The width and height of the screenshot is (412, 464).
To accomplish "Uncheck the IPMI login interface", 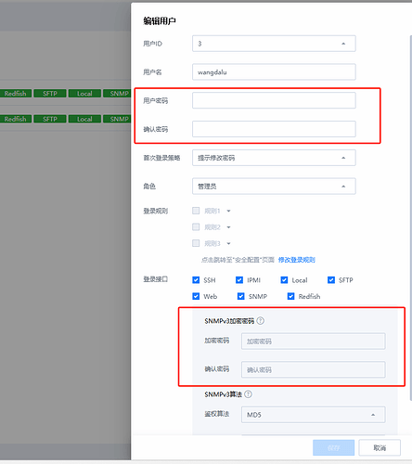I will pyautogui.click(x=239, y=280).
